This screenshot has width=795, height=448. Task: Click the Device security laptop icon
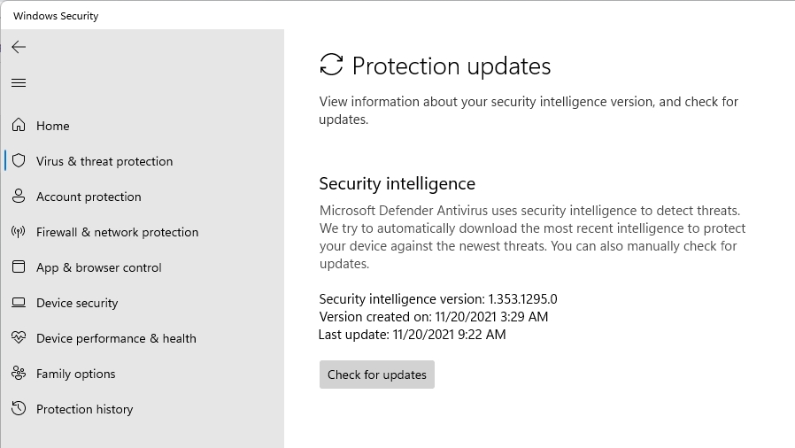19,303
